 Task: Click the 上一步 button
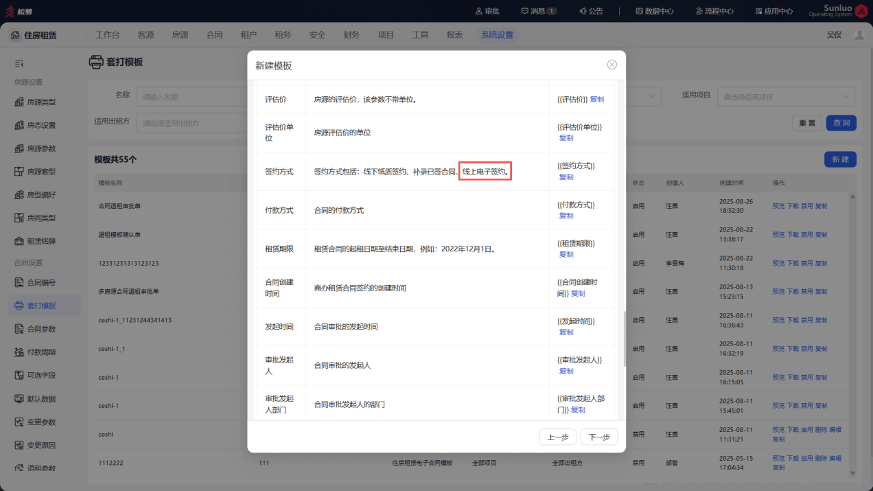click(557, 437)
